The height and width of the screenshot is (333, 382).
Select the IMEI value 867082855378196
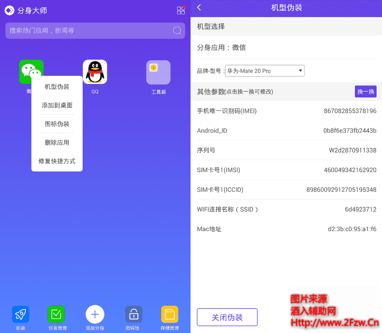(350, 111)
